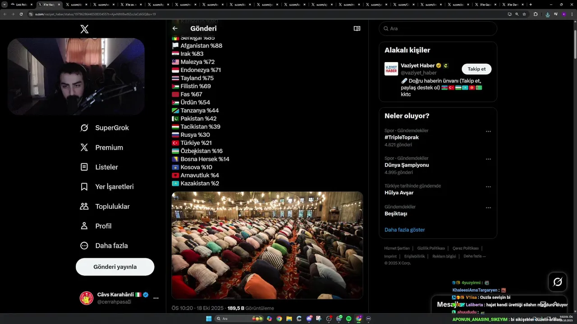
Task: Click the Câvs Karahânli profile avatar
Action: pyautogui.click(x=87, y=298)
